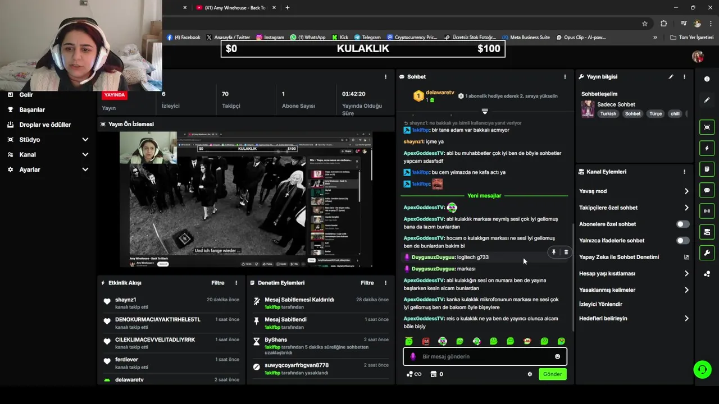This screenshot has height=404, width=719.
Task: Open the wrench icon in the right sidebar
Action: 707,252
